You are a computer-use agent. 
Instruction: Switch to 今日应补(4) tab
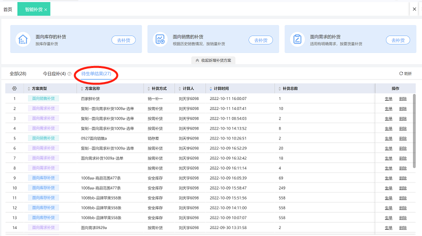53,73
